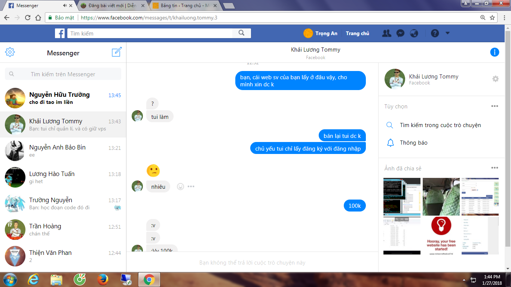This screenshot has width=511, height=287.
Task: Click the Facebook logo in the top bar
Action: (60, 33)
